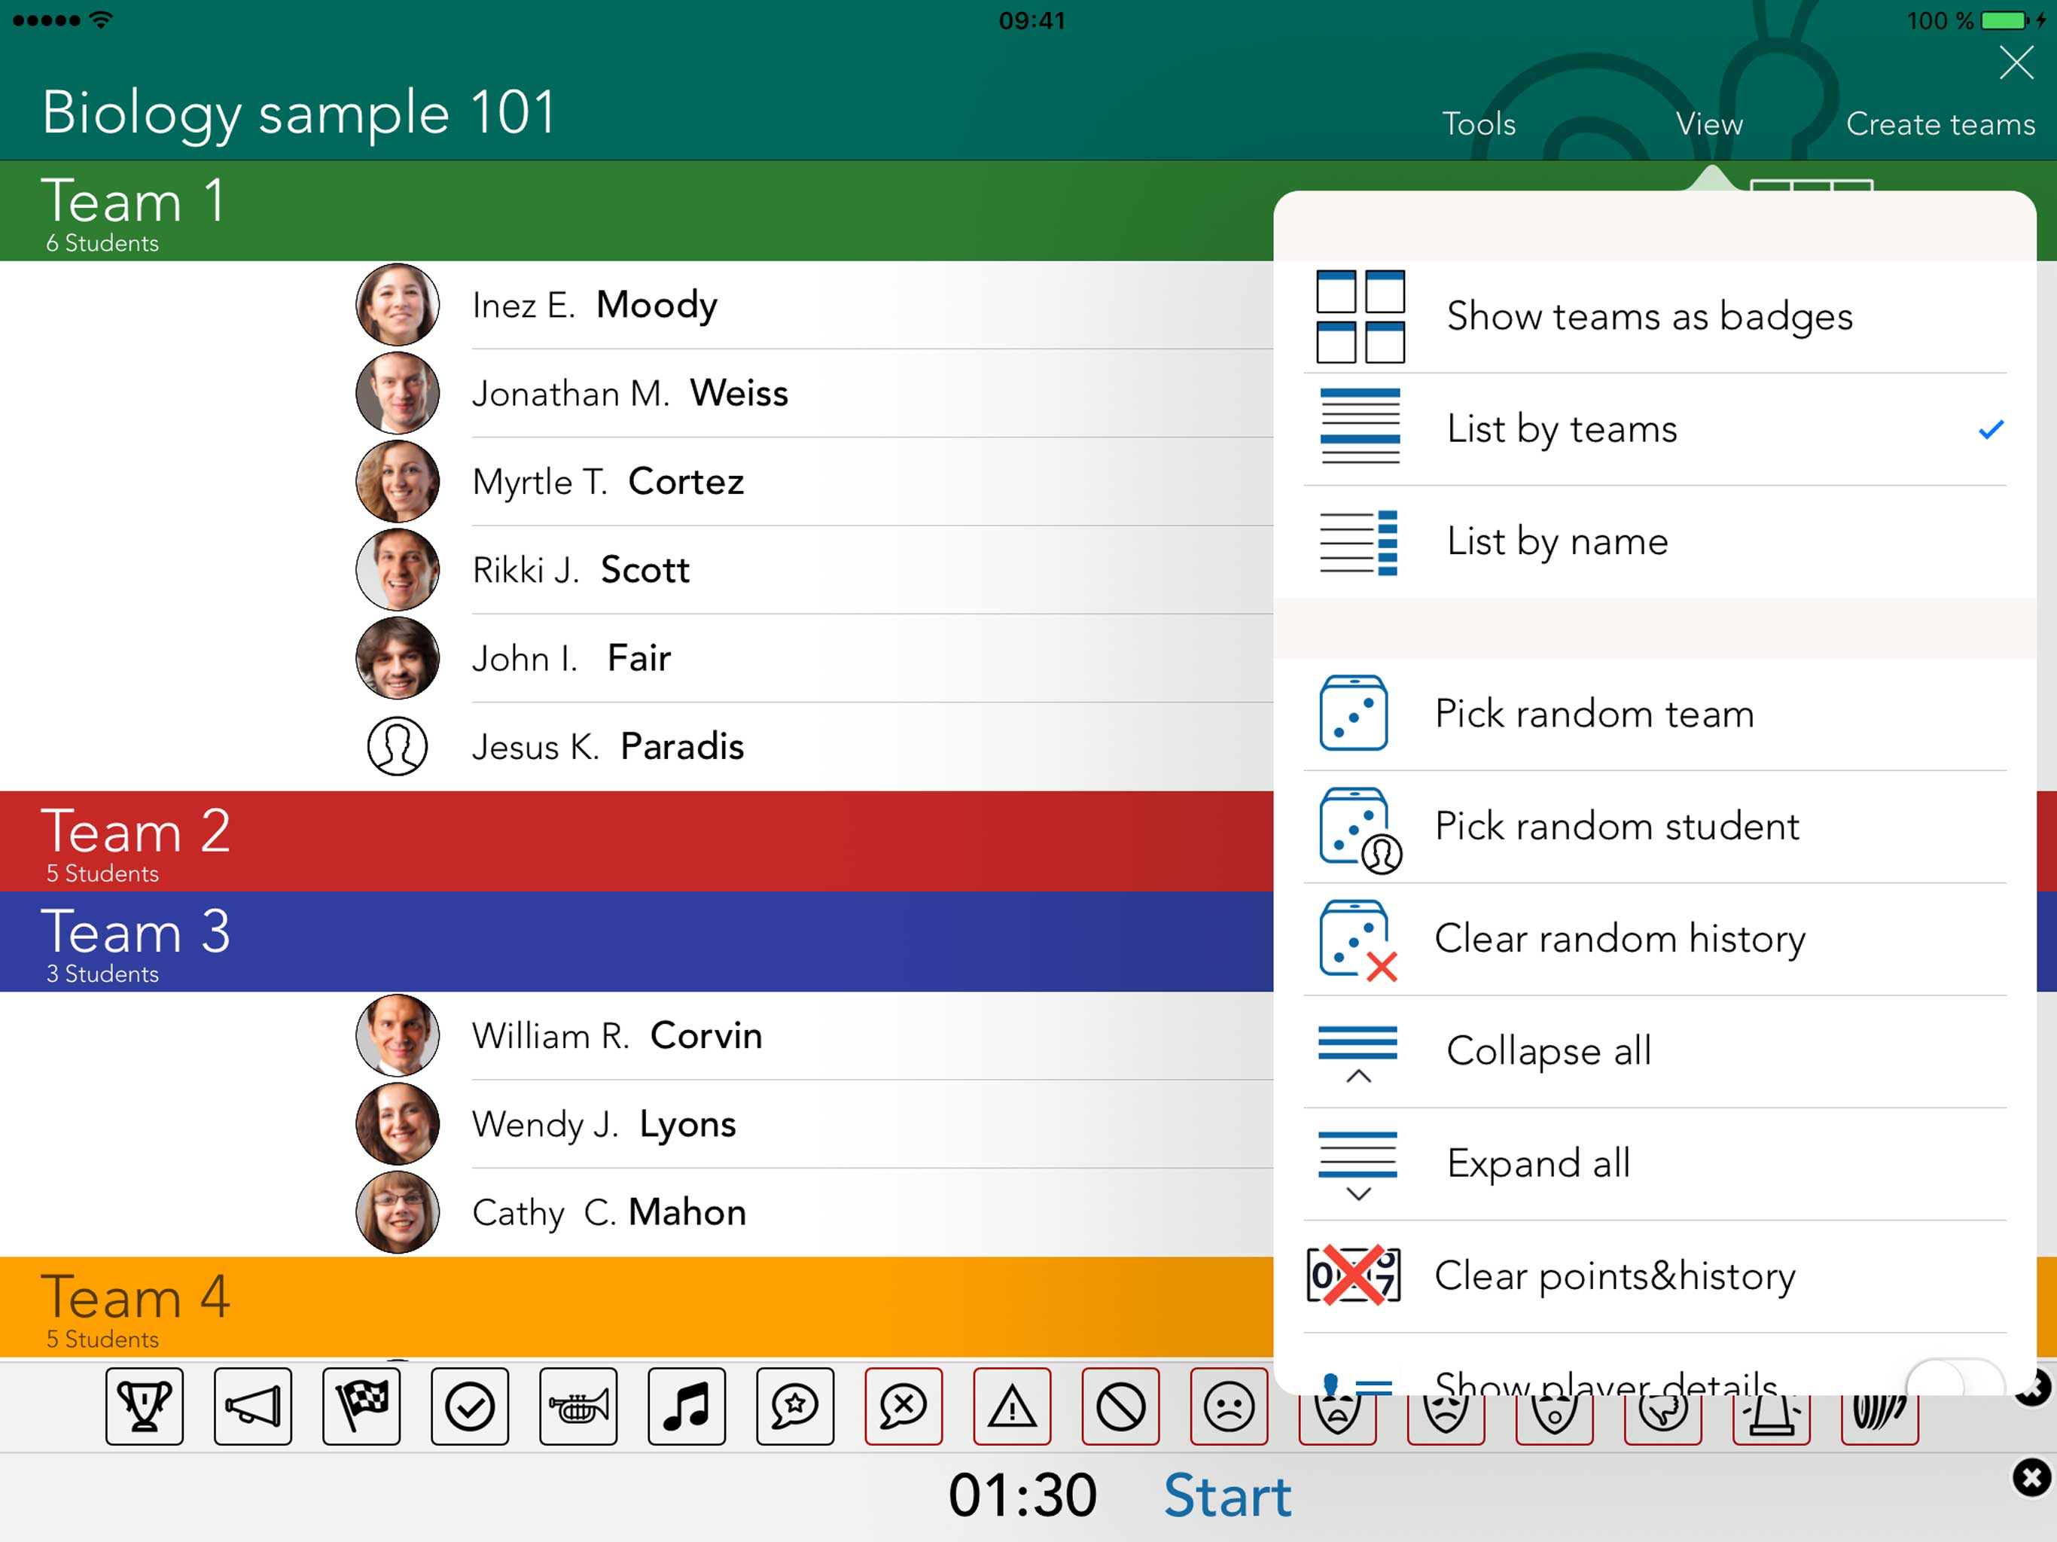Viewport: 2057px width, 1542px height.
Task: Tap the checkered flag icon
Action: [361, 1405]
